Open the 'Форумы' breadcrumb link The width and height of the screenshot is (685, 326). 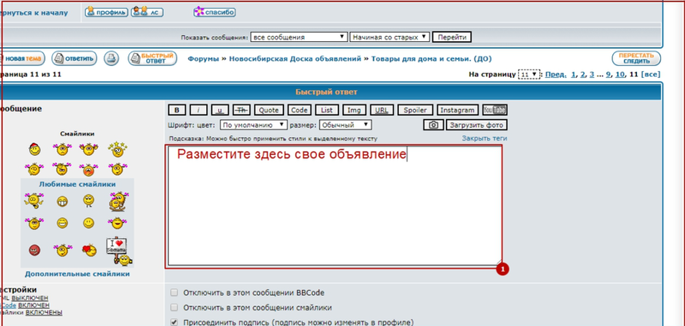[203, 59]
